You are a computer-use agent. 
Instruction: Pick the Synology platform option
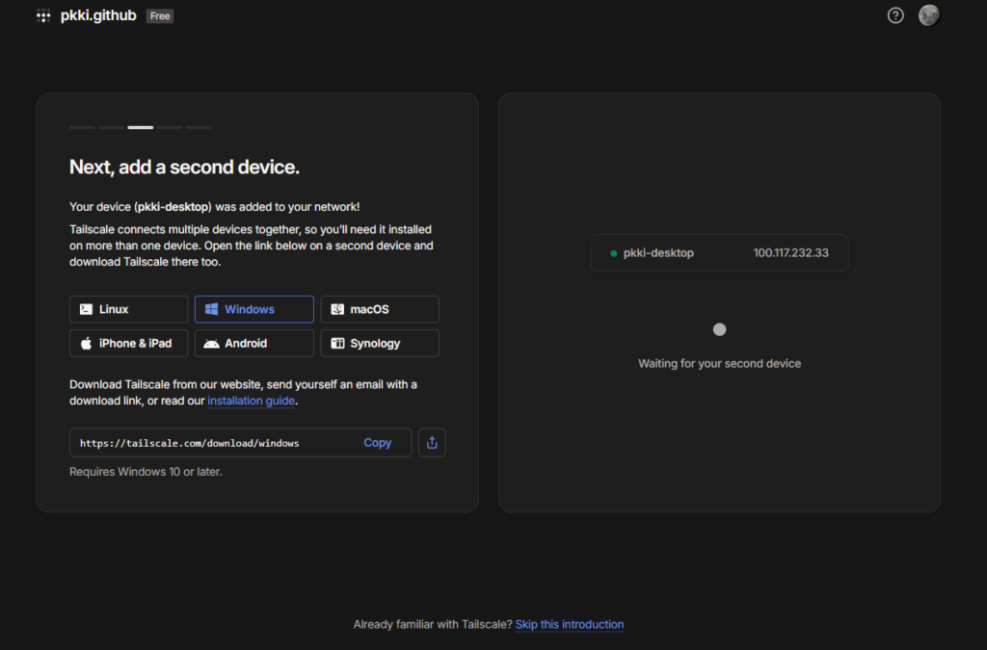point(379,343)
